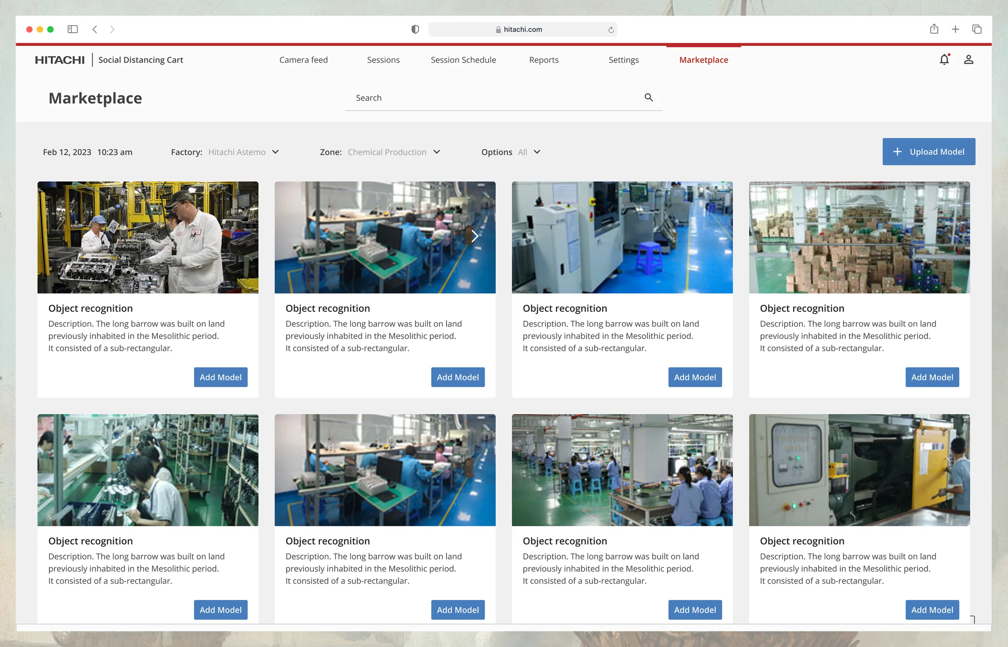Screen dimensions: 1008x647
Task: Go to the Reports tab
Action: click(x=544, y=60)
